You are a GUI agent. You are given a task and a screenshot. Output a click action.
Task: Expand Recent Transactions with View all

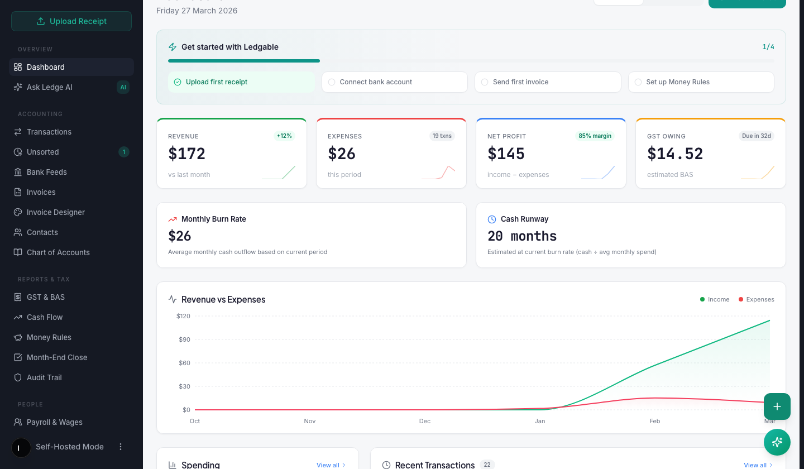pos(758,465)
